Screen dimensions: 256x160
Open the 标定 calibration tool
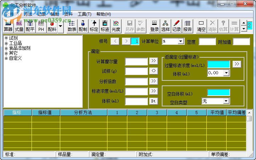click(94, 26)
